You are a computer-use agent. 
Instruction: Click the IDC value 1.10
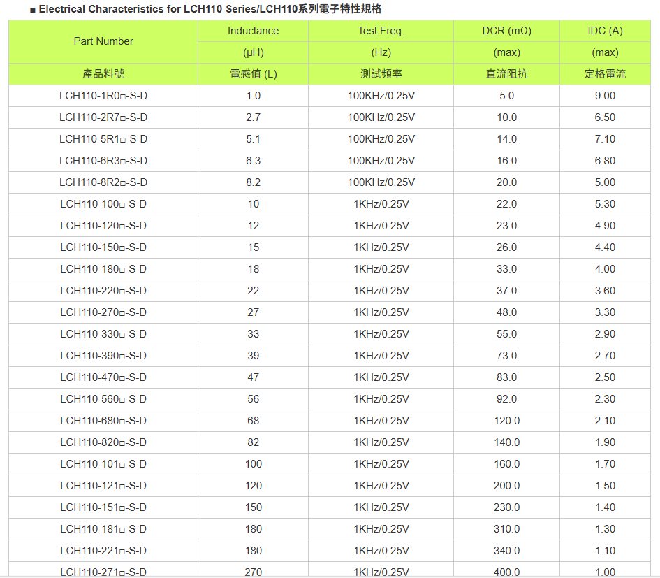click(605, 551)
